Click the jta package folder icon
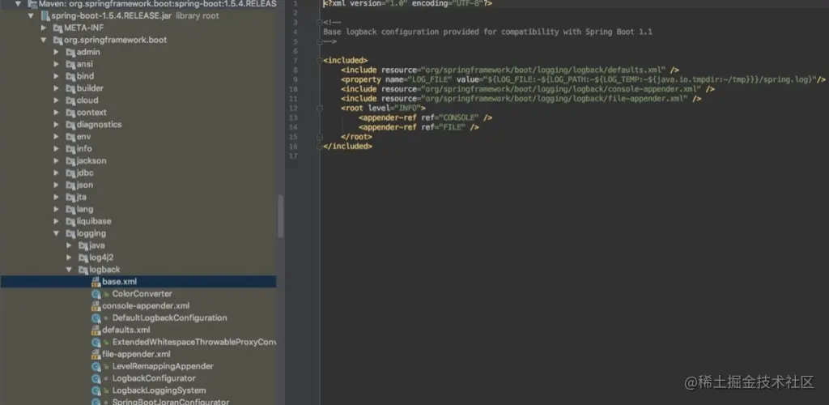Image resolution: width=829 pixels, height=405 pixels. pyautogui.click(x=70, y=197)
